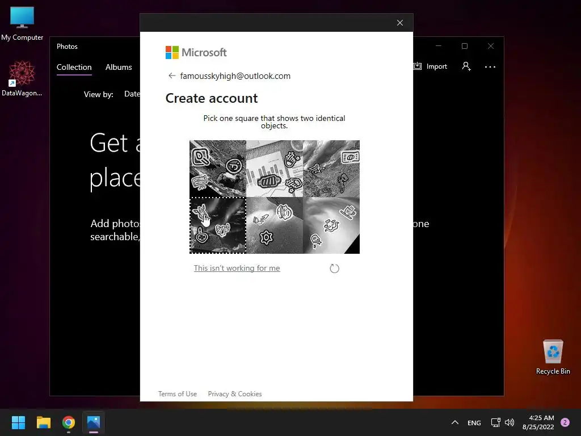
Task: Click the ENG language indicator
Action: (474, 422)
